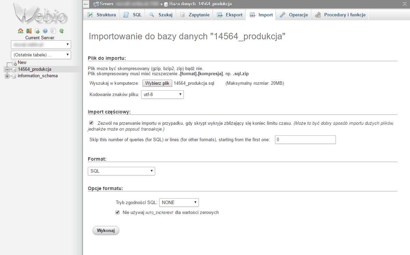The width and height of the screenshot is (410, 255).
Task: Click the Format: section label
Action: click(97, 159)
